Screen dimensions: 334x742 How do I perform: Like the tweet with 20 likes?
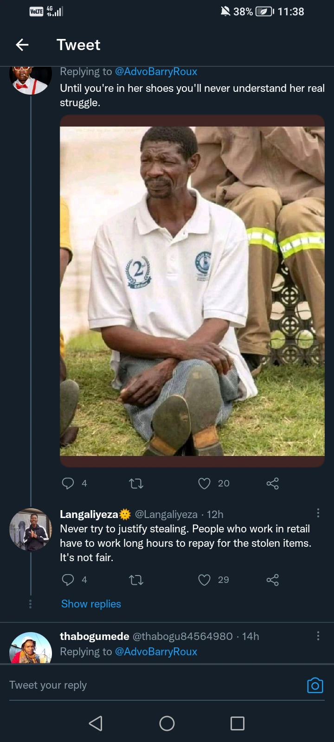click(x=205, y=483)
